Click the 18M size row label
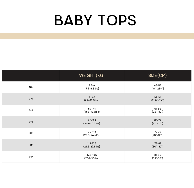Screen dimensions: 194x188 pyautogui.click(x=31, y=145)
